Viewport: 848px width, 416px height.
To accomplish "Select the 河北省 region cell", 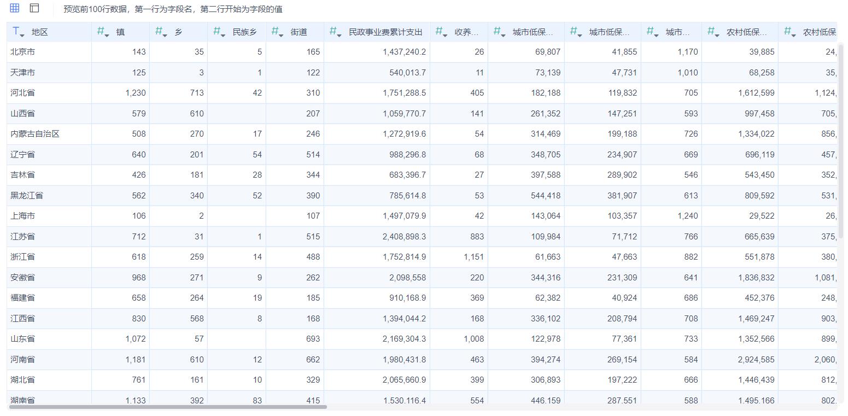I will click(x=49, y=93).
